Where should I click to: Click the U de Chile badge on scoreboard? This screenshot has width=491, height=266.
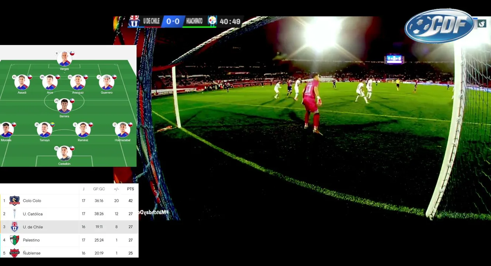[x=134, y=21]
